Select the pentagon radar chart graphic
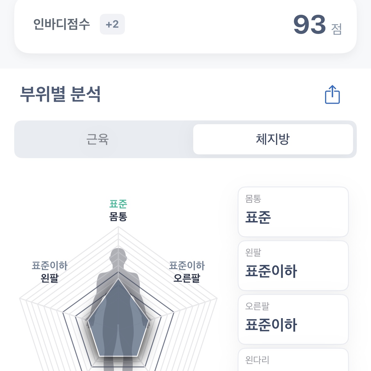The width and height of the screenshot is (371, 371). pos(117,302)
